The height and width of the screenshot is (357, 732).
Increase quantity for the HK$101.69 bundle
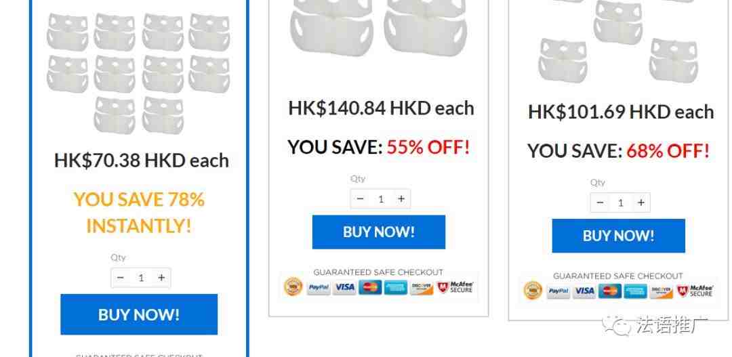pos(641,203)
